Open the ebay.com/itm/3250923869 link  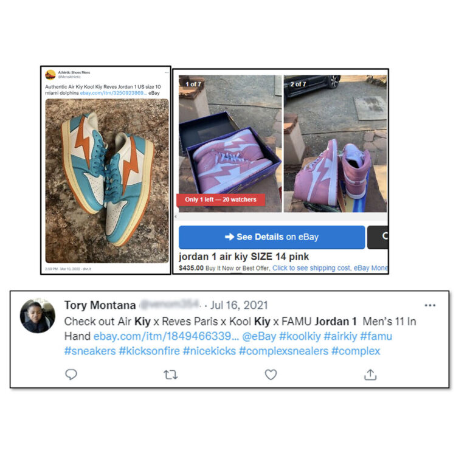(x=113, y=93)
